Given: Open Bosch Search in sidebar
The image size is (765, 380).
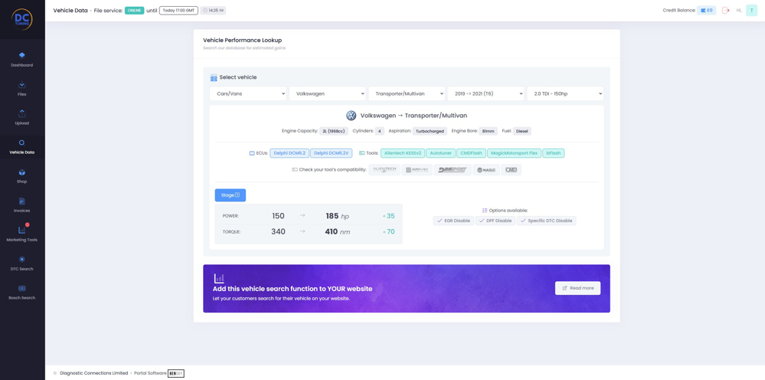Looking at the screenshot, I should [21, 289].
